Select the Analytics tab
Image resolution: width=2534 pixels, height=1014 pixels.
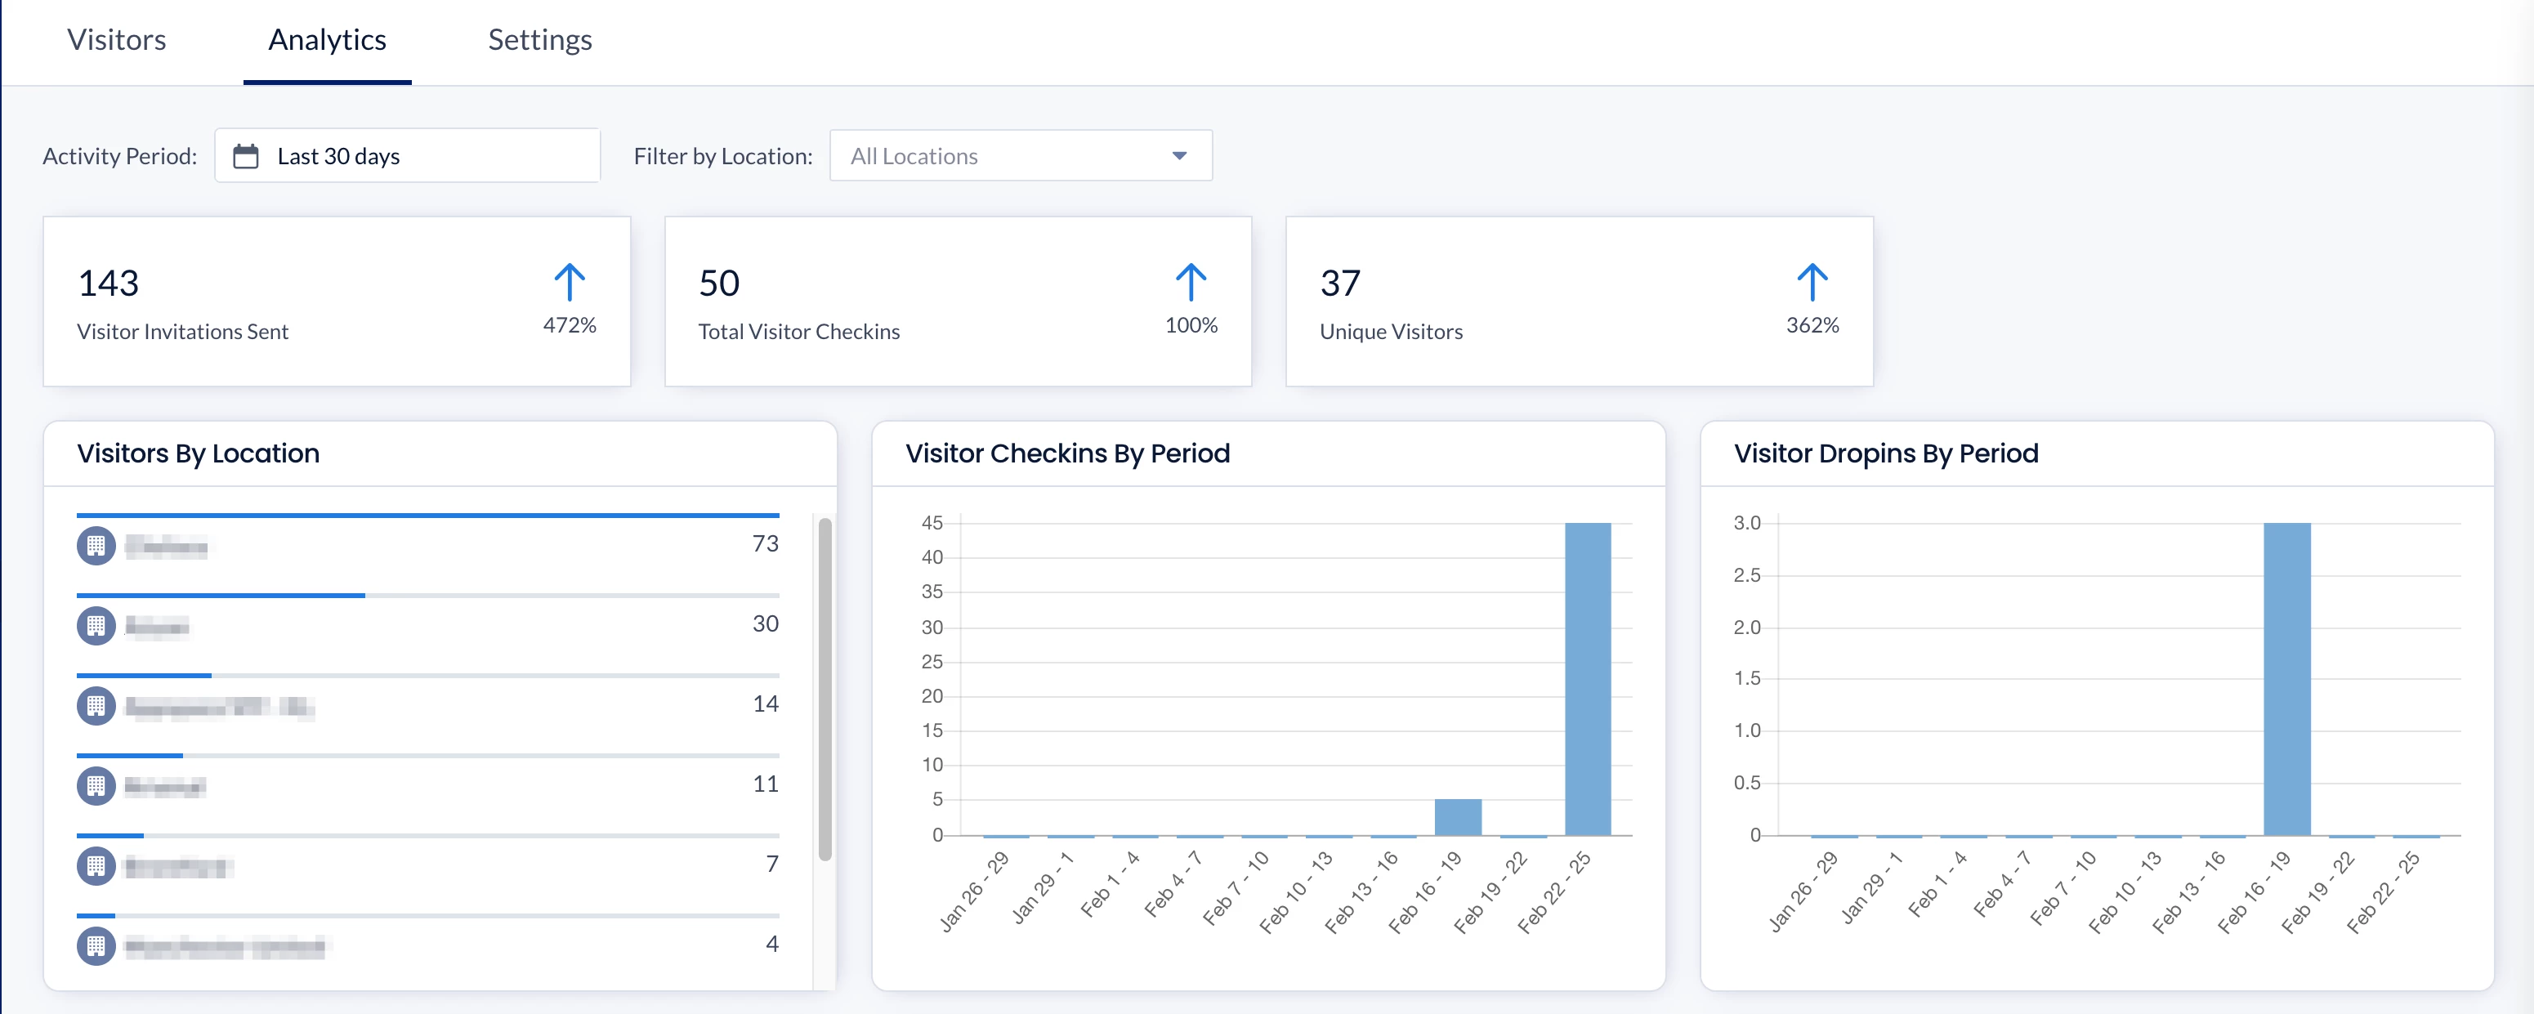327,40
